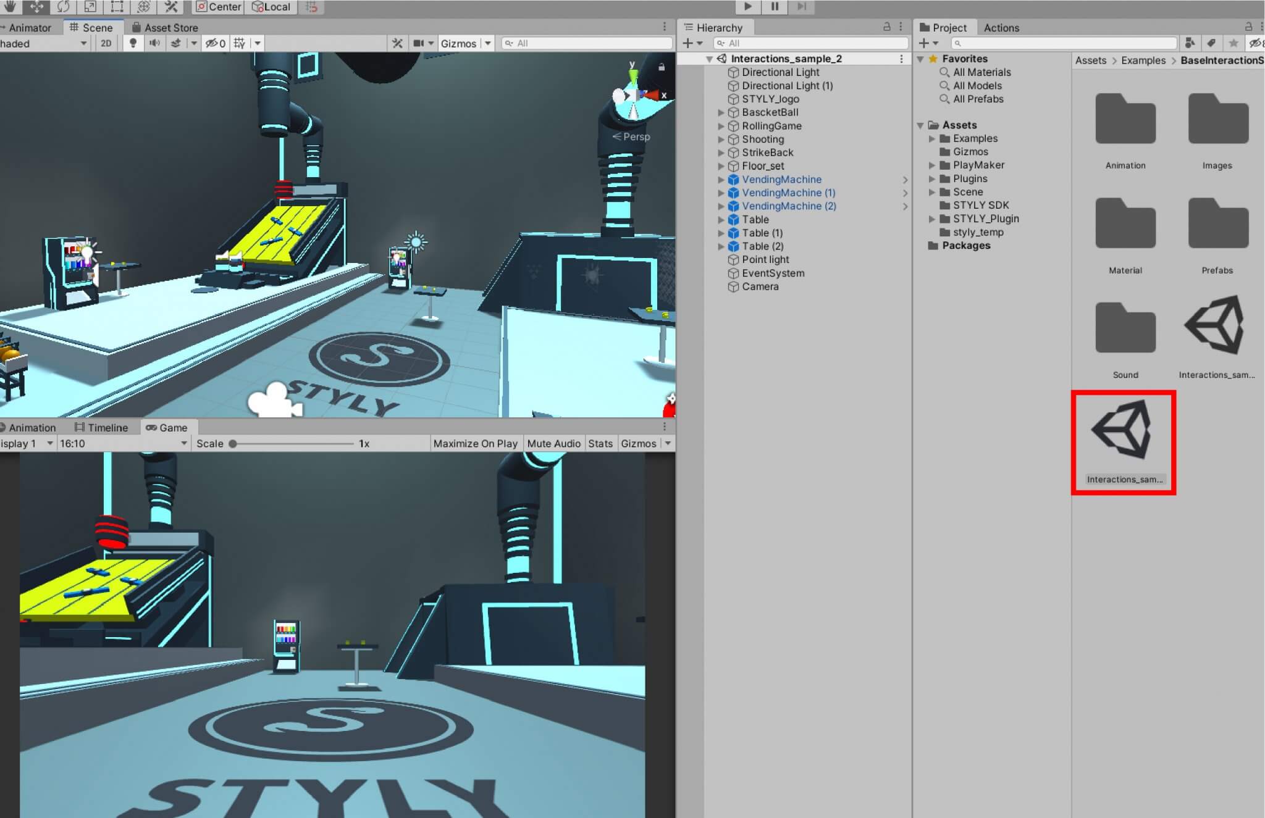Screen dimensions: 1265x818
Task: Open the Actions tab next to Project
Action: (x=1001, y=27)
